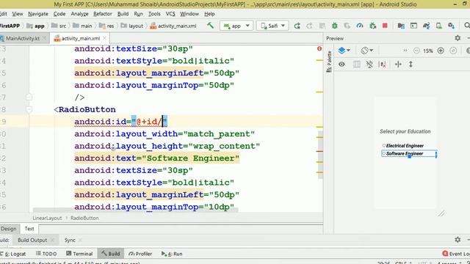Open the Project Structure folder icon
The height and width of the screenshot is (264, 470).
tap(401, 26)
